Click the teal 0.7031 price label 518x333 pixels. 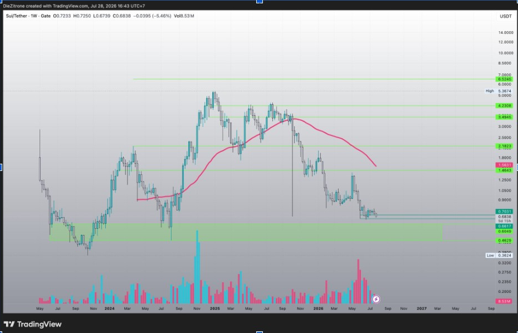(504, 212)
